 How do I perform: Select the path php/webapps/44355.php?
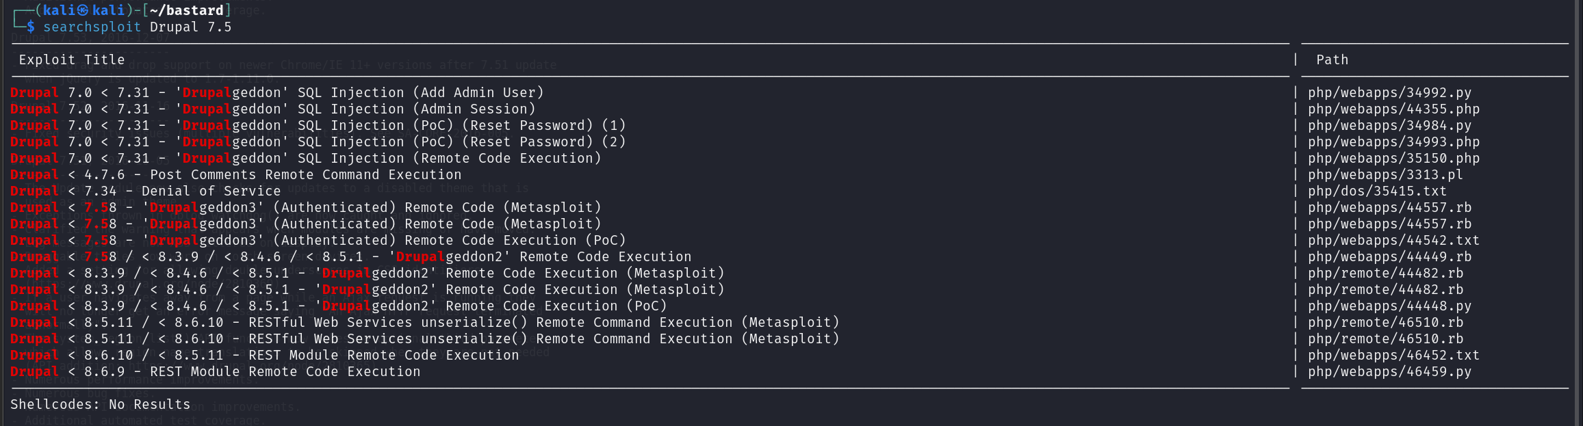pos(1393,109)
